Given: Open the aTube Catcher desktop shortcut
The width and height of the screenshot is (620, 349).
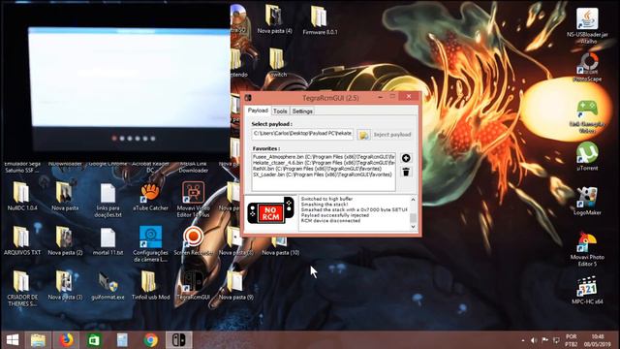Looking at the screenshot, I should (150, 197).
